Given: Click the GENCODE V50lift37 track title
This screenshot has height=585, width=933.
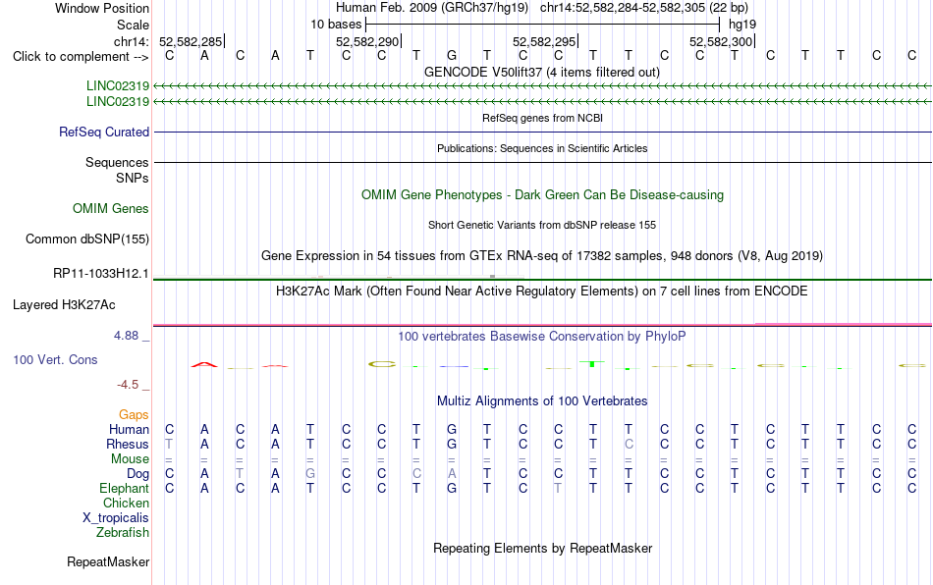Looking at the screenshot, I should point(542,73).
